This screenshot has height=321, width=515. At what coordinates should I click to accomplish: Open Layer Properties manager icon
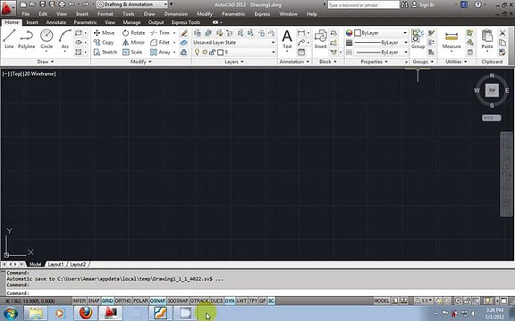[197, 33]
